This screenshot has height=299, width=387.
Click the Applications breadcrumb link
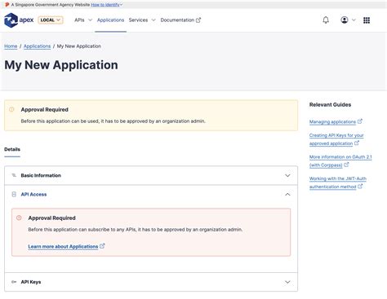(37, 46)
